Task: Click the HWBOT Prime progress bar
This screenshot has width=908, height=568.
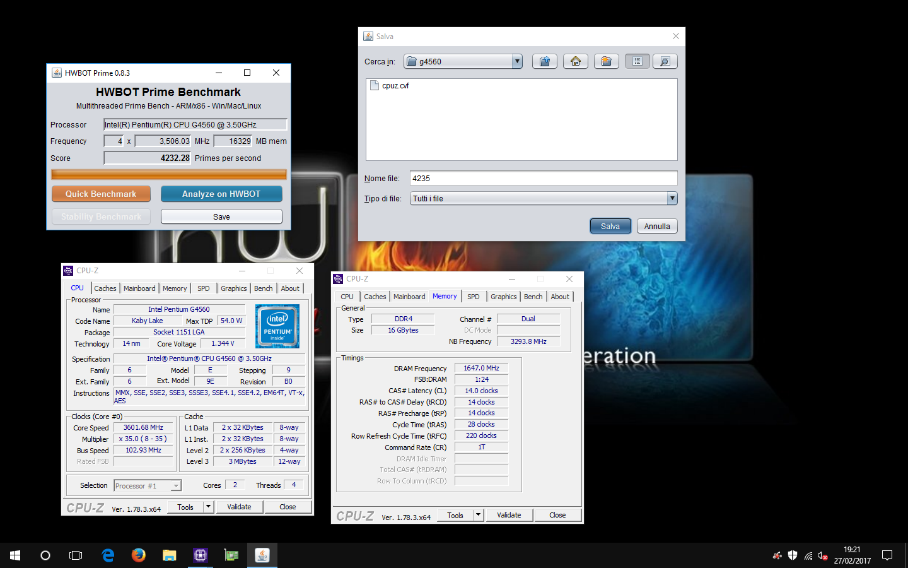Action: pos(169,174)
